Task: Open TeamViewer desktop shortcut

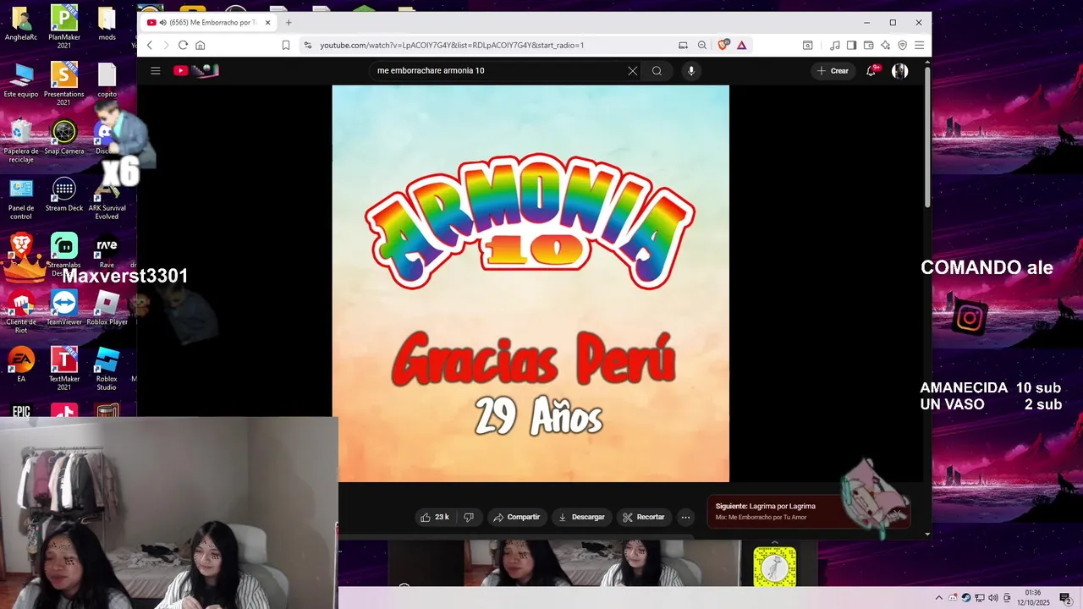Action: coord(64,307)
